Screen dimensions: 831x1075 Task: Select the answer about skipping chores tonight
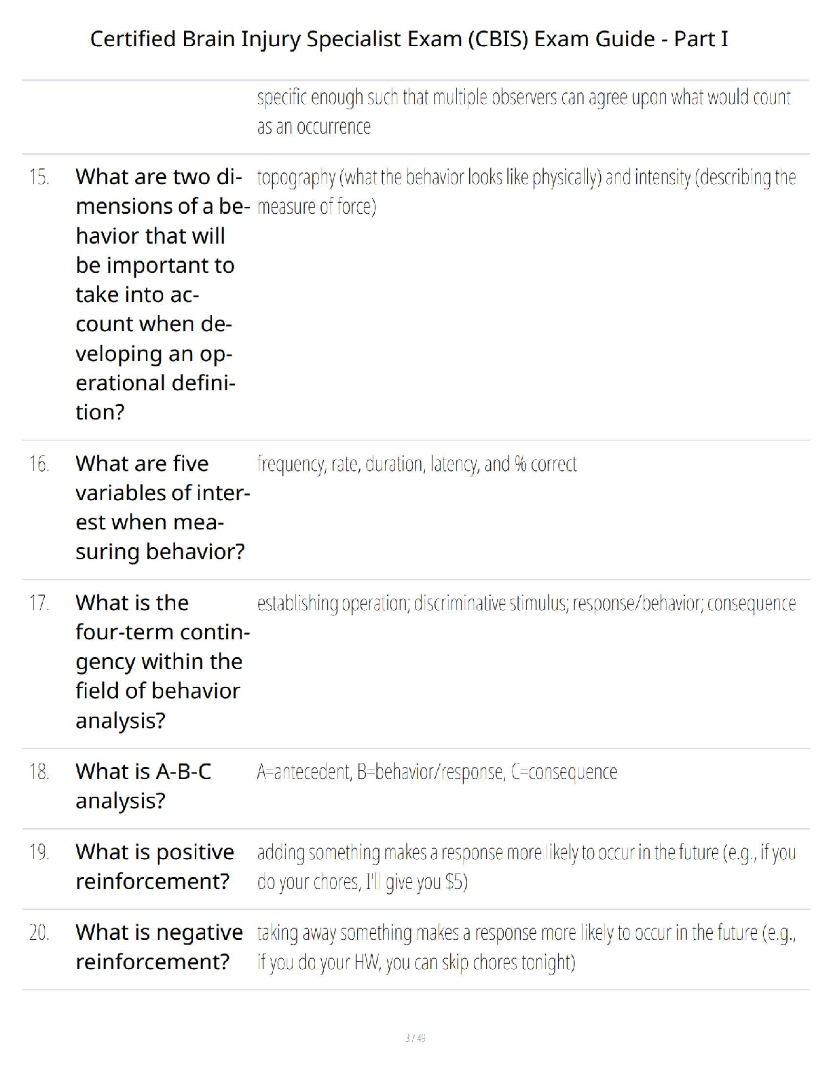(x=526, y=947)
